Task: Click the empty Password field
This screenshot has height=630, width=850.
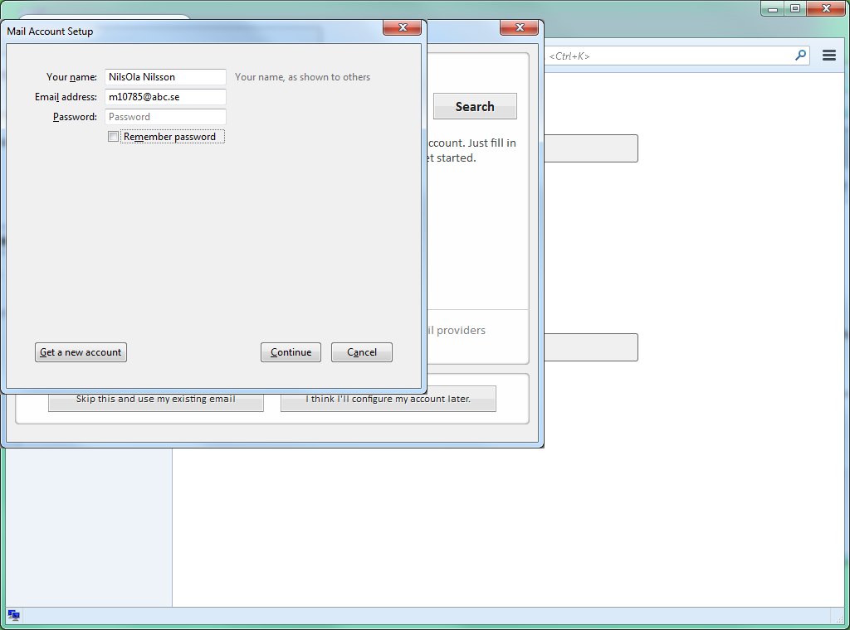Action: (x=166, y=117)
